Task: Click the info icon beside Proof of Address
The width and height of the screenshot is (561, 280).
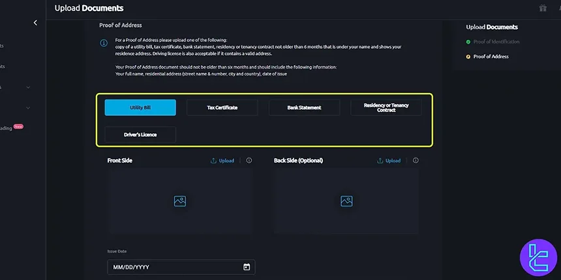Action: point(104,43)
